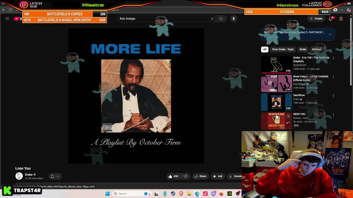Open options menu for '0 to 100' video
353x198 pixels.
click(333, 58)
